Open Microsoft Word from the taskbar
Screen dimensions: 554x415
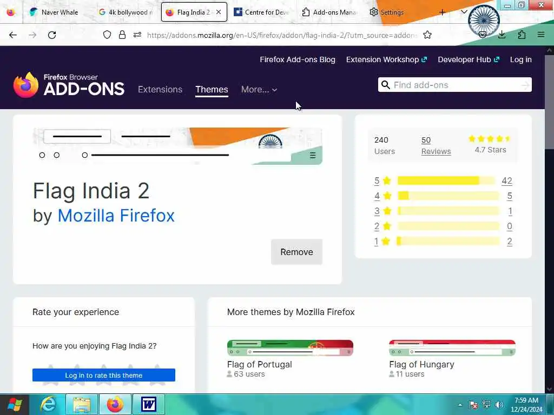tap(149, 404)
